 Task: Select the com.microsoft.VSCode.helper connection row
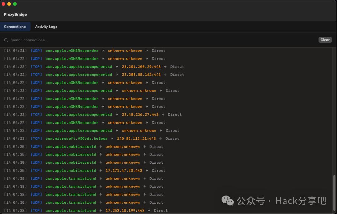pyautogui.click(x=76, y=139)
